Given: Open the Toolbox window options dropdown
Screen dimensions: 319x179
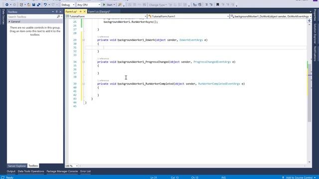Looking at the screenshot, I should (x=53, y=12).
